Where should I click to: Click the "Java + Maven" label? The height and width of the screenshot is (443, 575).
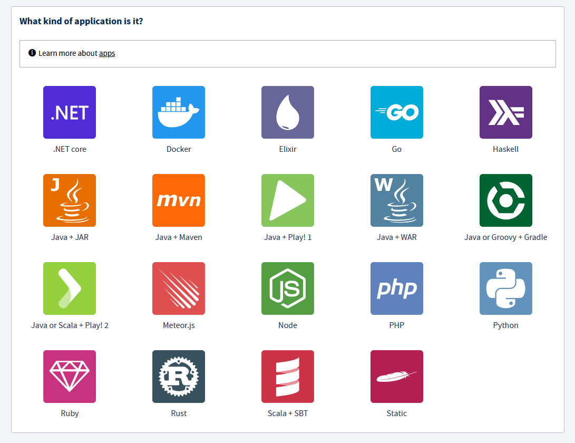tap(179, 237)
